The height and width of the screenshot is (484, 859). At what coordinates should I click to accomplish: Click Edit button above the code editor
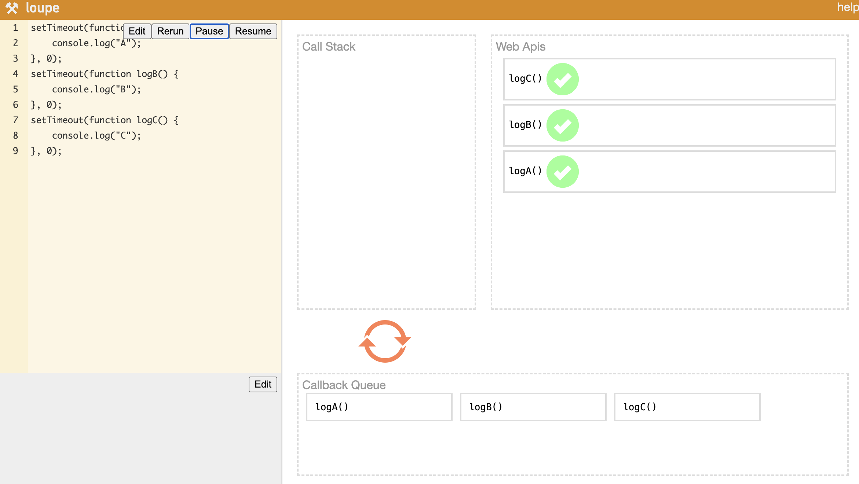coord(137,31)
